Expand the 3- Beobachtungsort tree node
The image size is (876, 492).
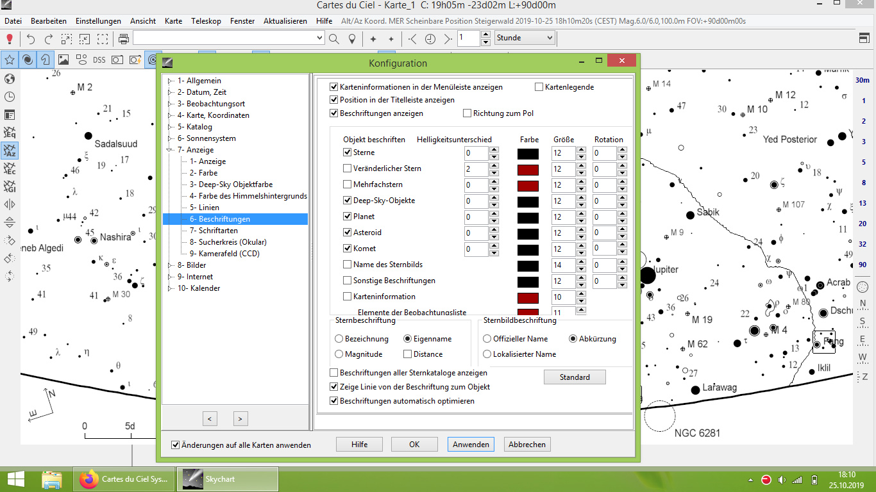point(170,104)
